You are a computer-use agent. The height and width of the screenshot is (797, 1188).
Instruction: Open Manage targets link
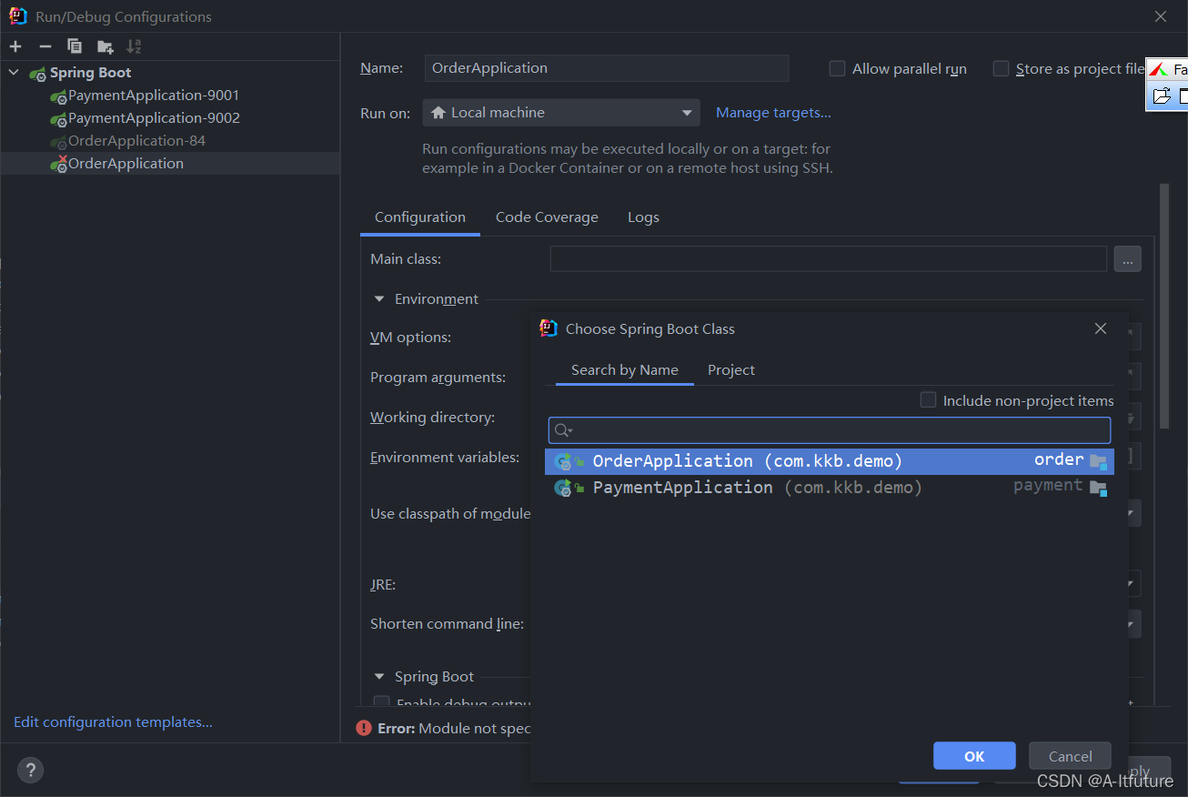point(773,113)
